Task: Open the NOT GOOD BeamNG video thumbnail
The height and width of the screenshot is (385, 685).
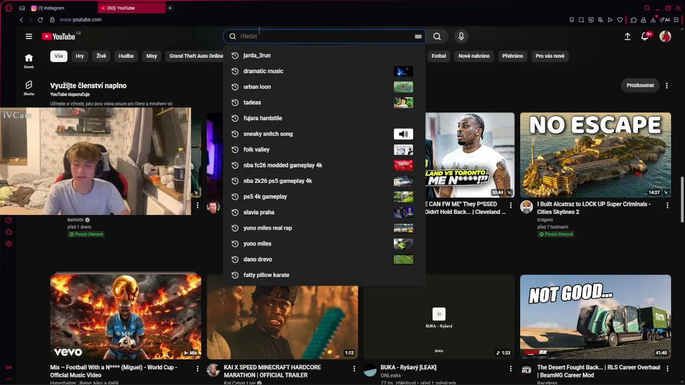Action: [x=596, y=317]
